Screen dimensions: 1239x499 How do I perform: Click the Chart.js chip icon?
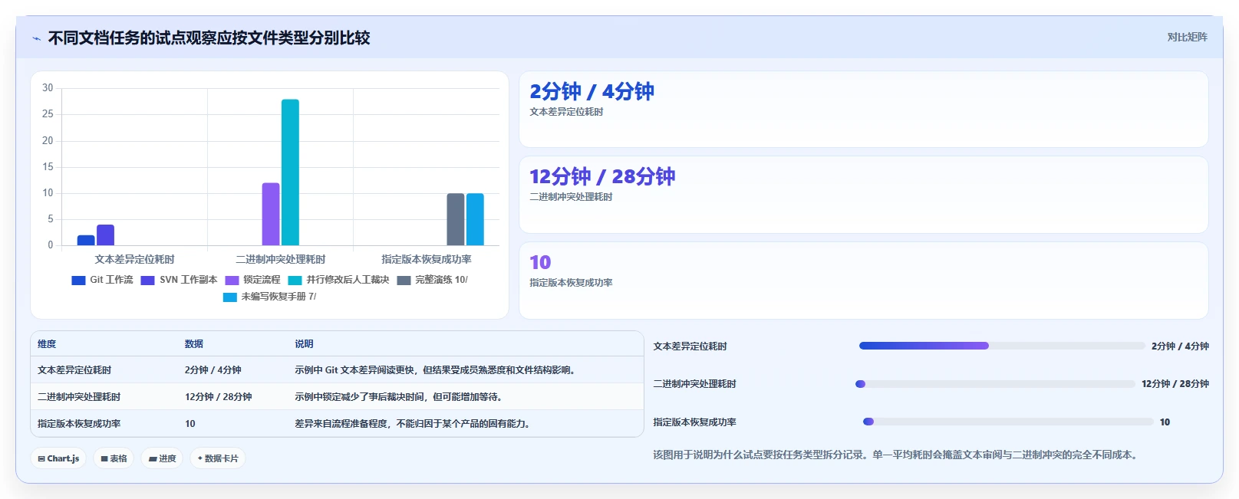tap(41, 458)
